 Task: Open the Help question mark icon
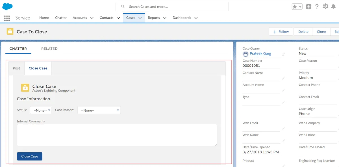317,6
